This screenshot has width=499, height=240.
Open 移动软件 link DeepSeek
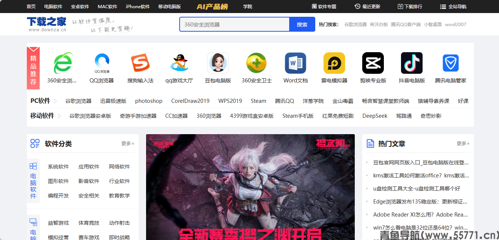(375, 116)
